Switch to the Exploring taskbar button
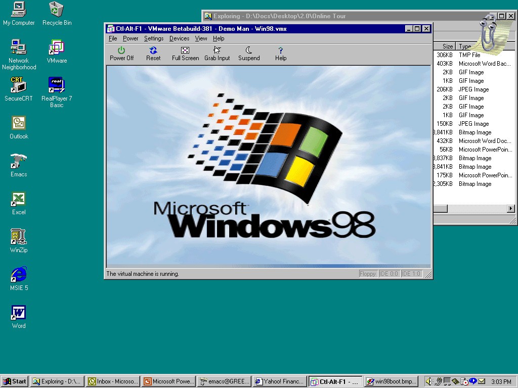The width and height of the screenshot is (518, 388). [x=57, y=381]
